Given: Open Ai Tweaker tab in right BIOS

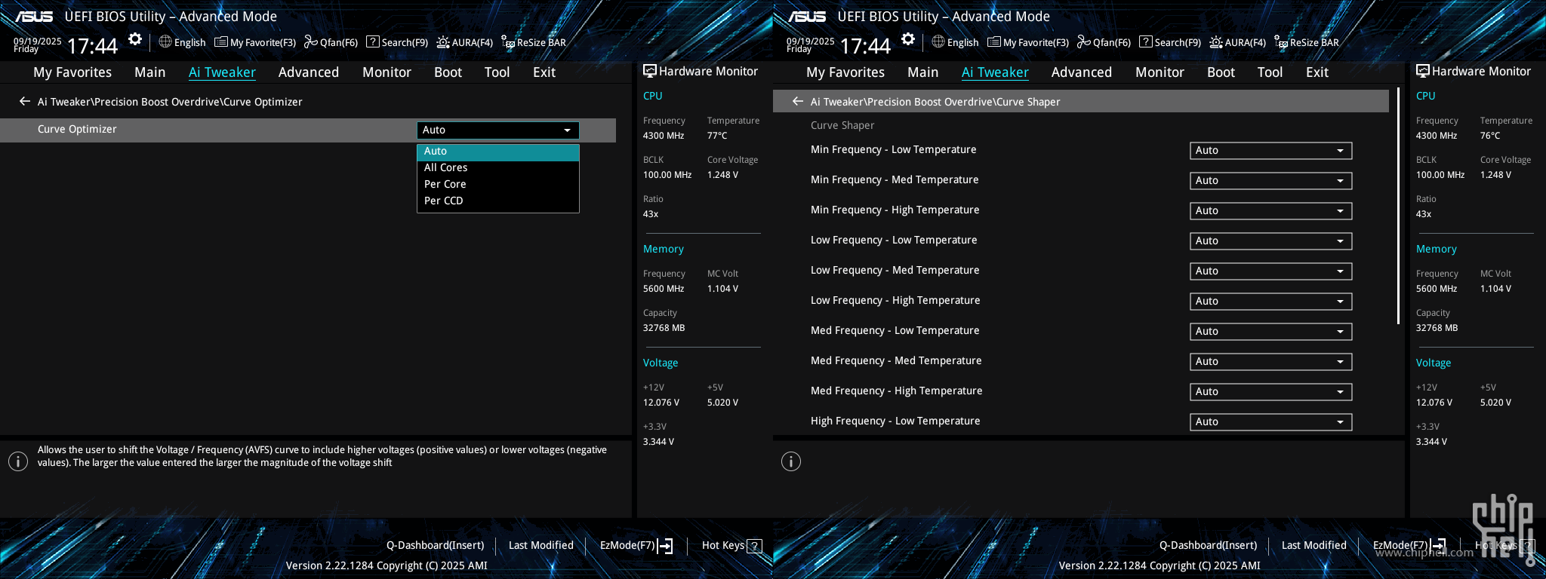Looking at the screenshot, I should pos(995,72).
